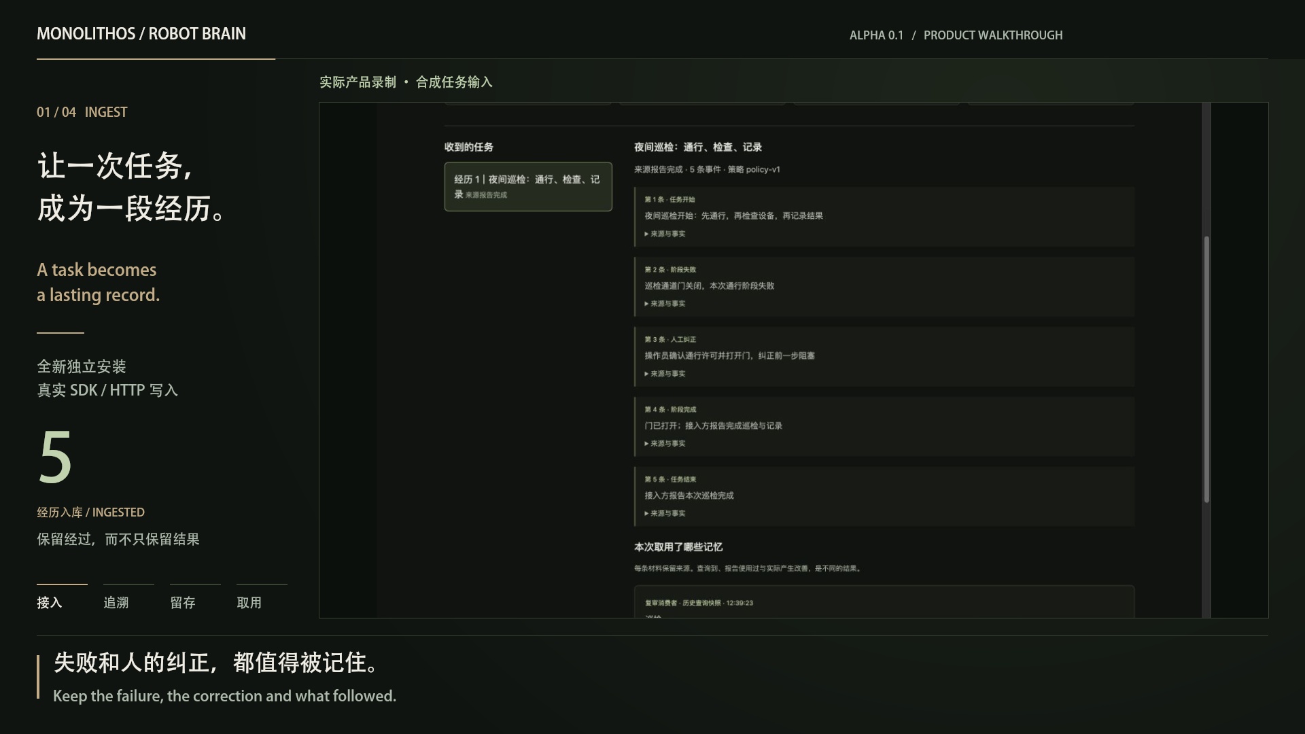Expand 来源与事实 under 第 4 条 阶段完成
Viewport: 1305px width, 734px height.
tap(665, 444)
